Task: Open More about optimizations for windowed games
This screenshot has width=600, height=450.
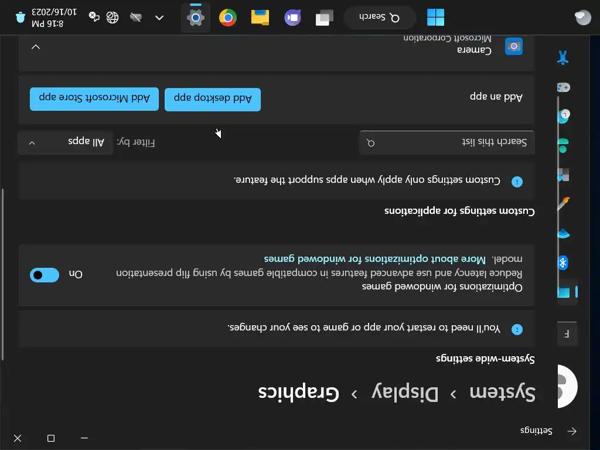Action: point(374,259)
